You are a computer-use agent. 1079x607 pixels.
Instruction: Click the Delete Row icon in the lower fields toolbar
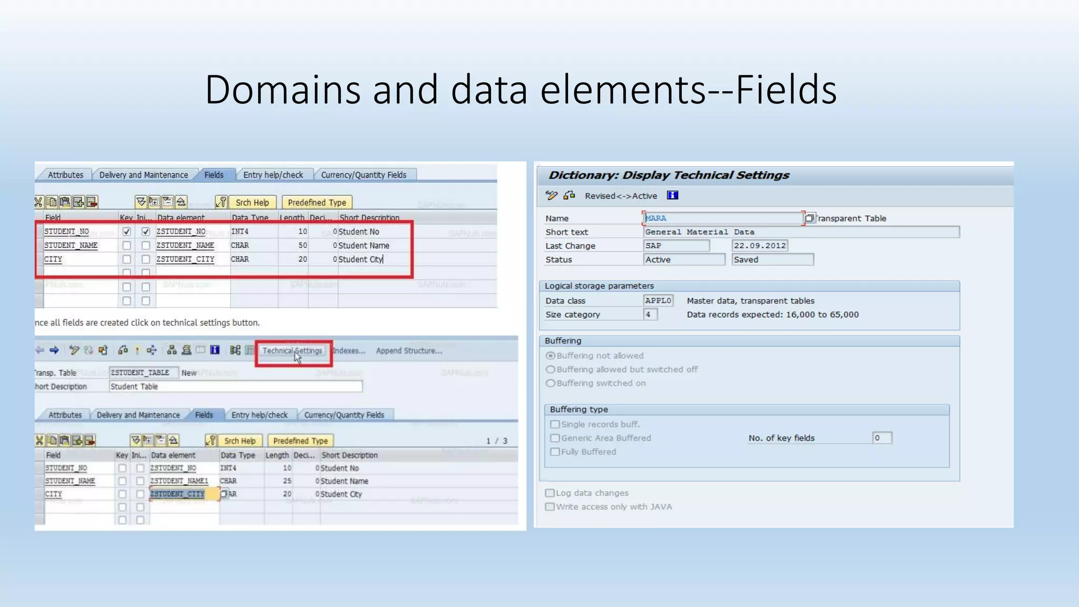(x=90, y=440)
